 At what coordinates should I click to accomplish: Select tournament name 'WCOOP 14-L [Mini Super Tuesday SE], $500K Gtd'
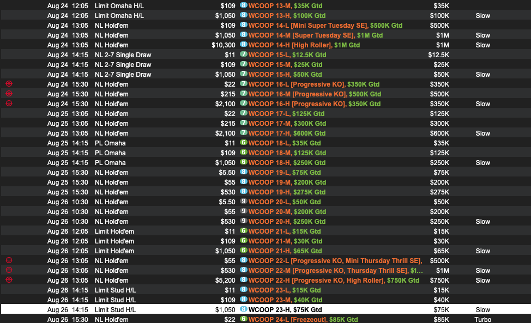tap(325, 26)
